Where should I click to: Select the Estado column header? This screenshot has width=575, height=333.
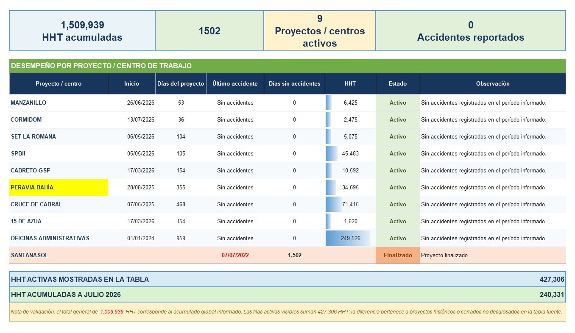tap(398, 83)
